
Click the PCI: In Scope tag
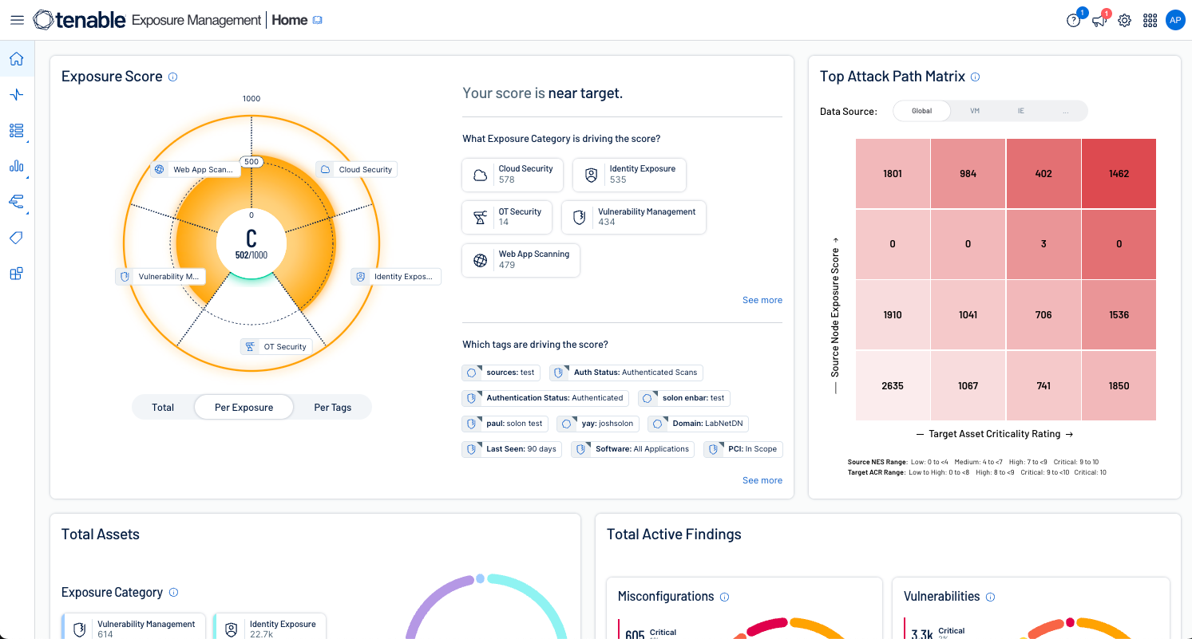pyautogui.click(x=743, y=449)
